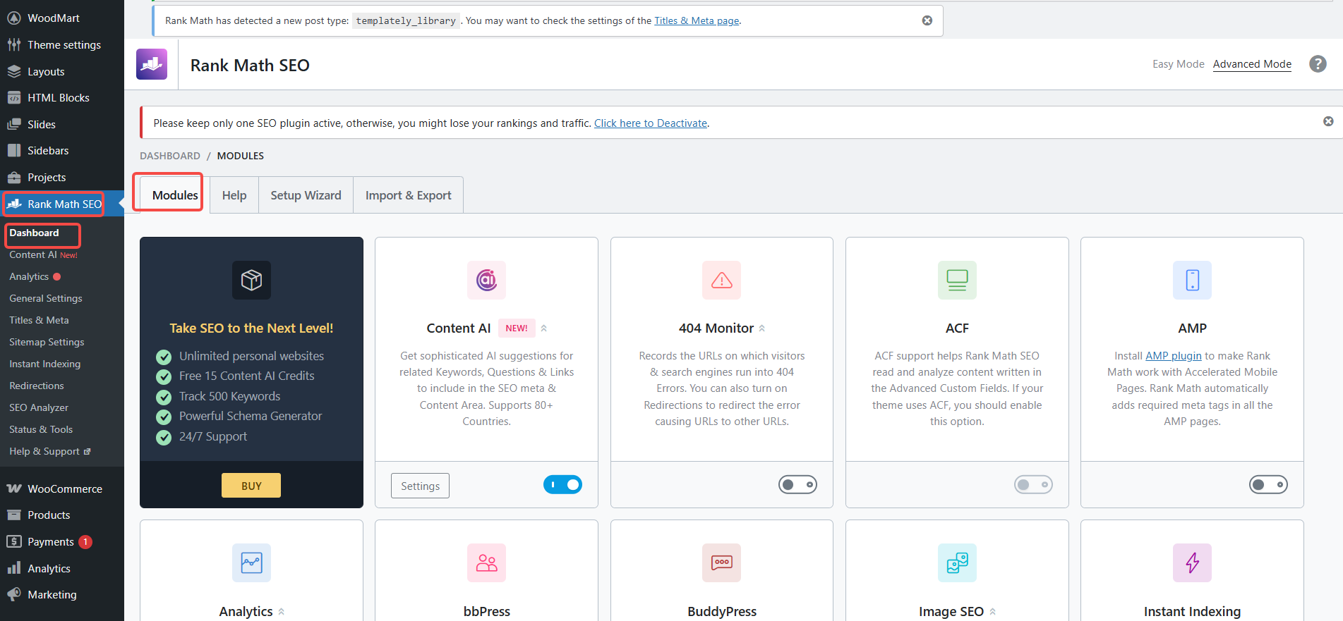Click the WooCommerce logo icon in sidebar
The height and width of the screenshot is (621, 1343).
(x=13, y=488)
